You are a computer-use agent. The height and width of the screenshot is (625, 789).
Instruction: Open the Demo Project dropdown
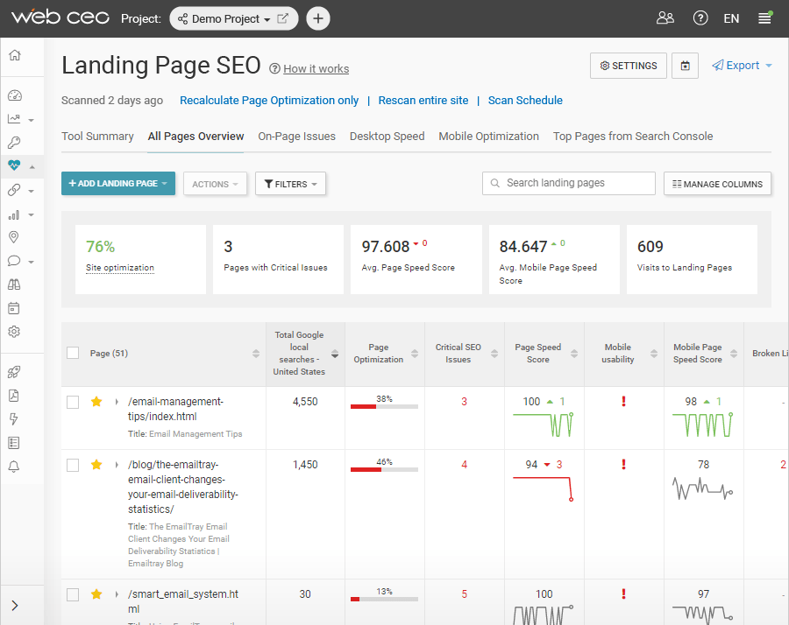tap(232, 18)
